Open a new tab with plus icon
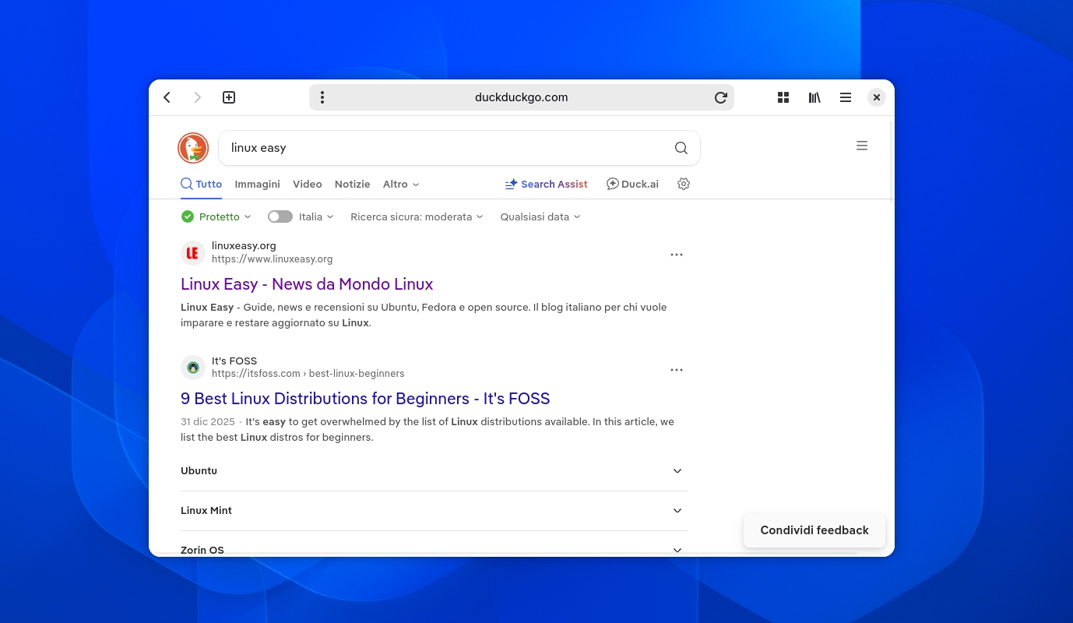Screen dimensions: 1073x623 tap(229, 97)
